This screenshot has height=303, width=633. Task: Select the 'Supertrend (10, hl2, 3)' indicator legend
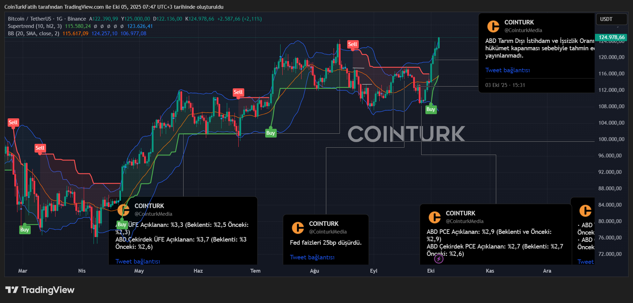click(x=35, y=26)
